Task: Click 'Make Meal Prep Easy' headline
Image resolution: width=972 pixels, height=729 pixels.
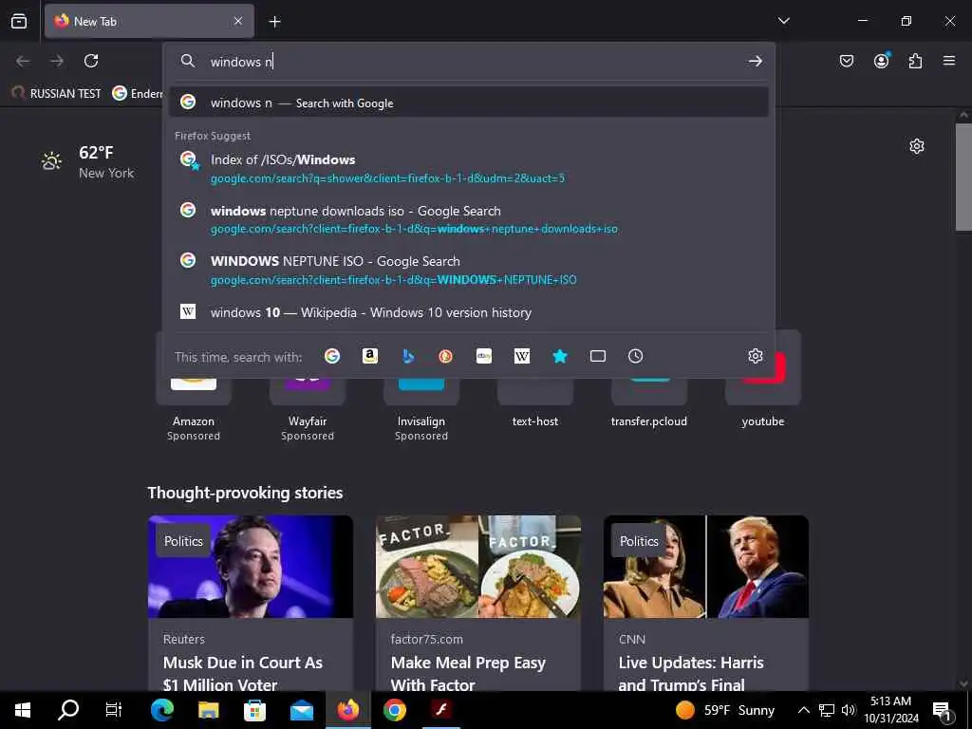Action: click(x=468, y=663)
